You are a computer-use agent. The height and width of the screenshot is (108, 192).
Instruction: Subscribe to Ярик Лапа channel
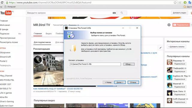coord(179,94)
